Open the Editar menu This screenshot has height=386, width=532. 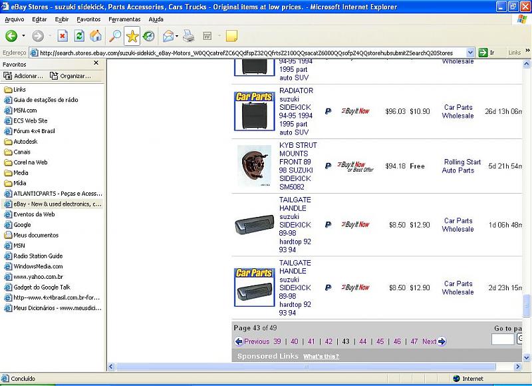(39, 19)
